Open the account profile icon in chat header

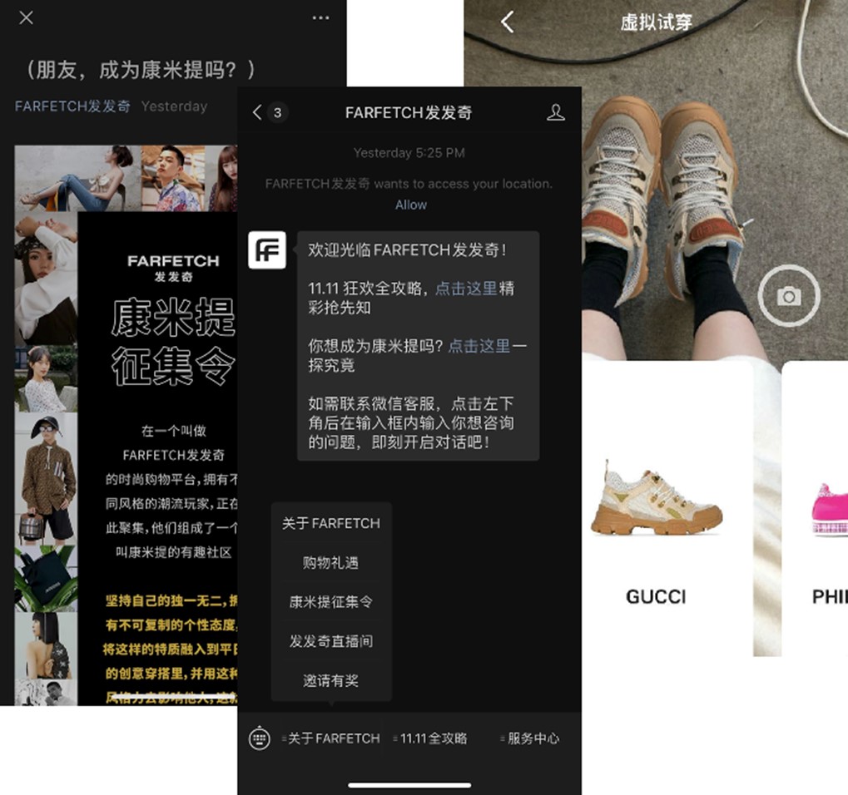[555, 112]
